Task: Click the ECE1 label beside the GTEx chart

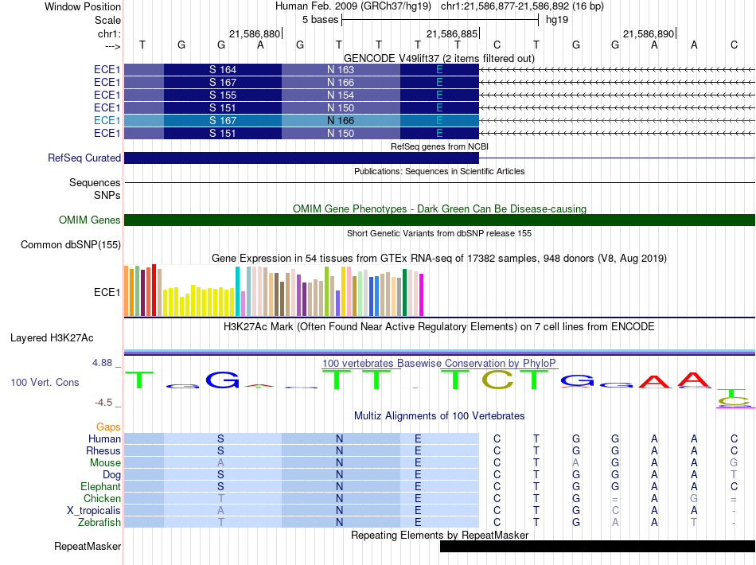Action: coord(107,292)
